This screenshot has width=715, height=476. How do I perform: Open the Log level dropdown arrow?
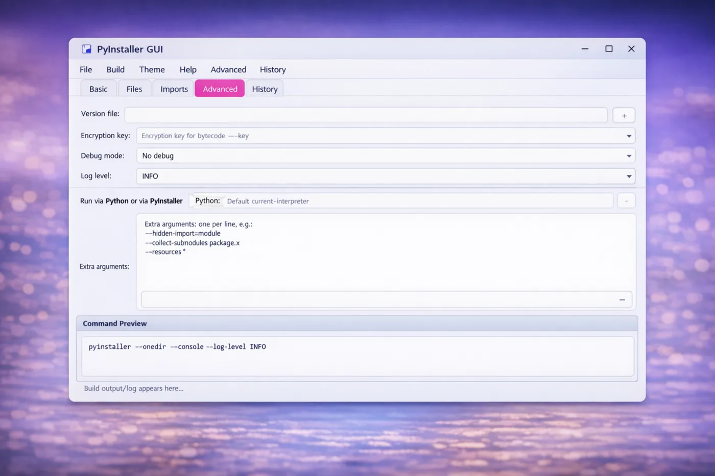tap(629, 176)
